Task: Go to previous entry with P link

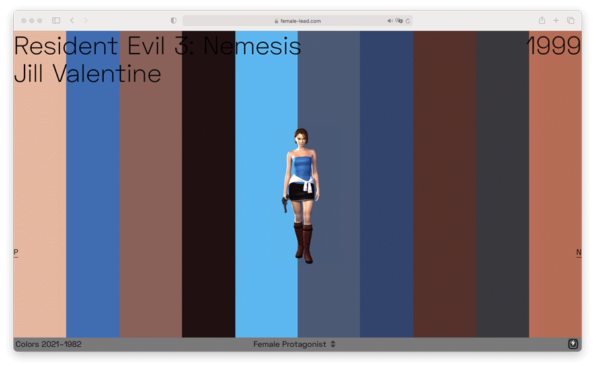Action: pyautogui.click(x=16, y=252)
